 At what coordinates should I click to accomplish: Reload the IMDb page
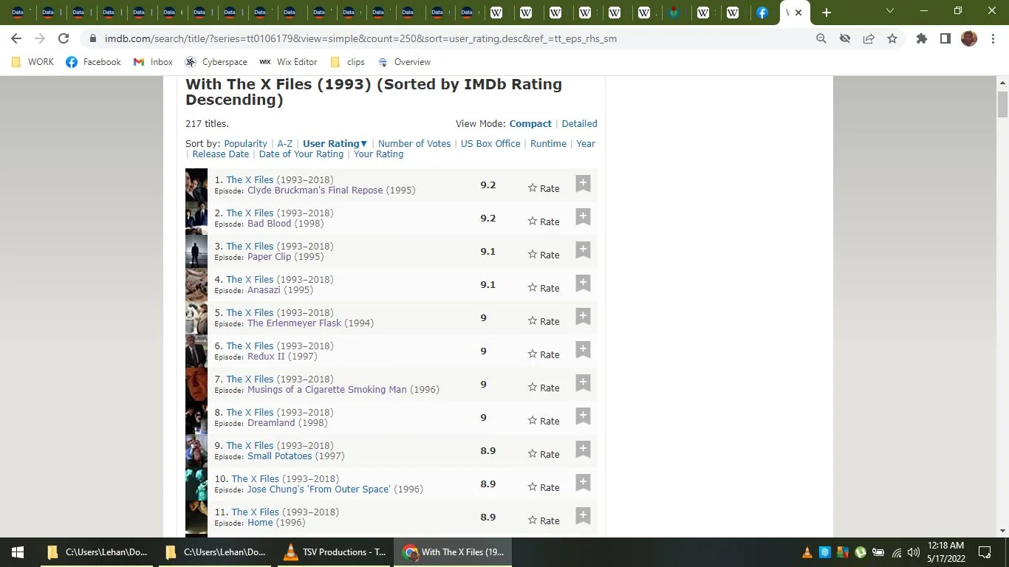64,38
